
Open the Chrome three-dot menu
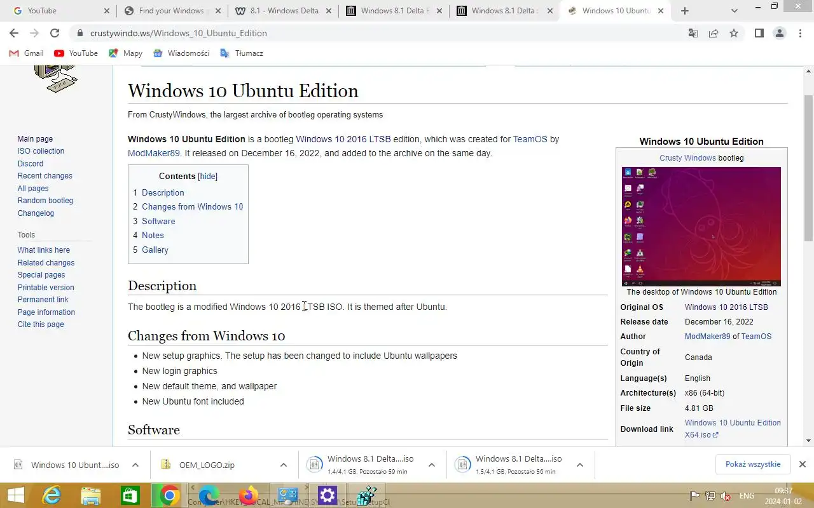pyautogui.click(x=800, y=33)
